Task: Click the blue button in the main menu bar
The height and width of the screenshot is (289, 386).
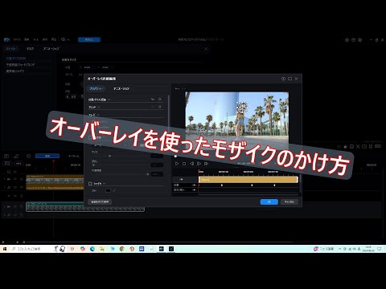Action: pyautogui.click(x=89, y=39)
